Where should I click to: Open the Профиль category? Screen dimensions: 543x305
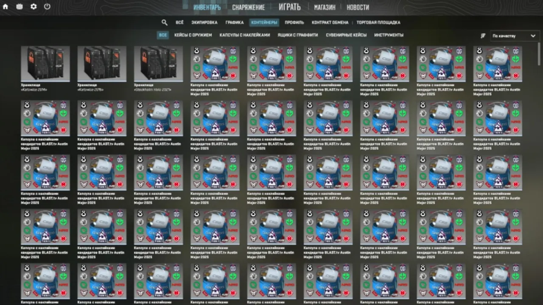tap(294, 22)
